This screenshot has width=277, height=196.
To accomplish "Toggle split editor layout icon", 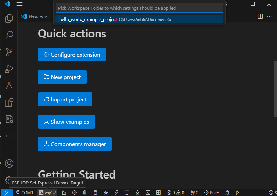I will (x=260, y=16).
